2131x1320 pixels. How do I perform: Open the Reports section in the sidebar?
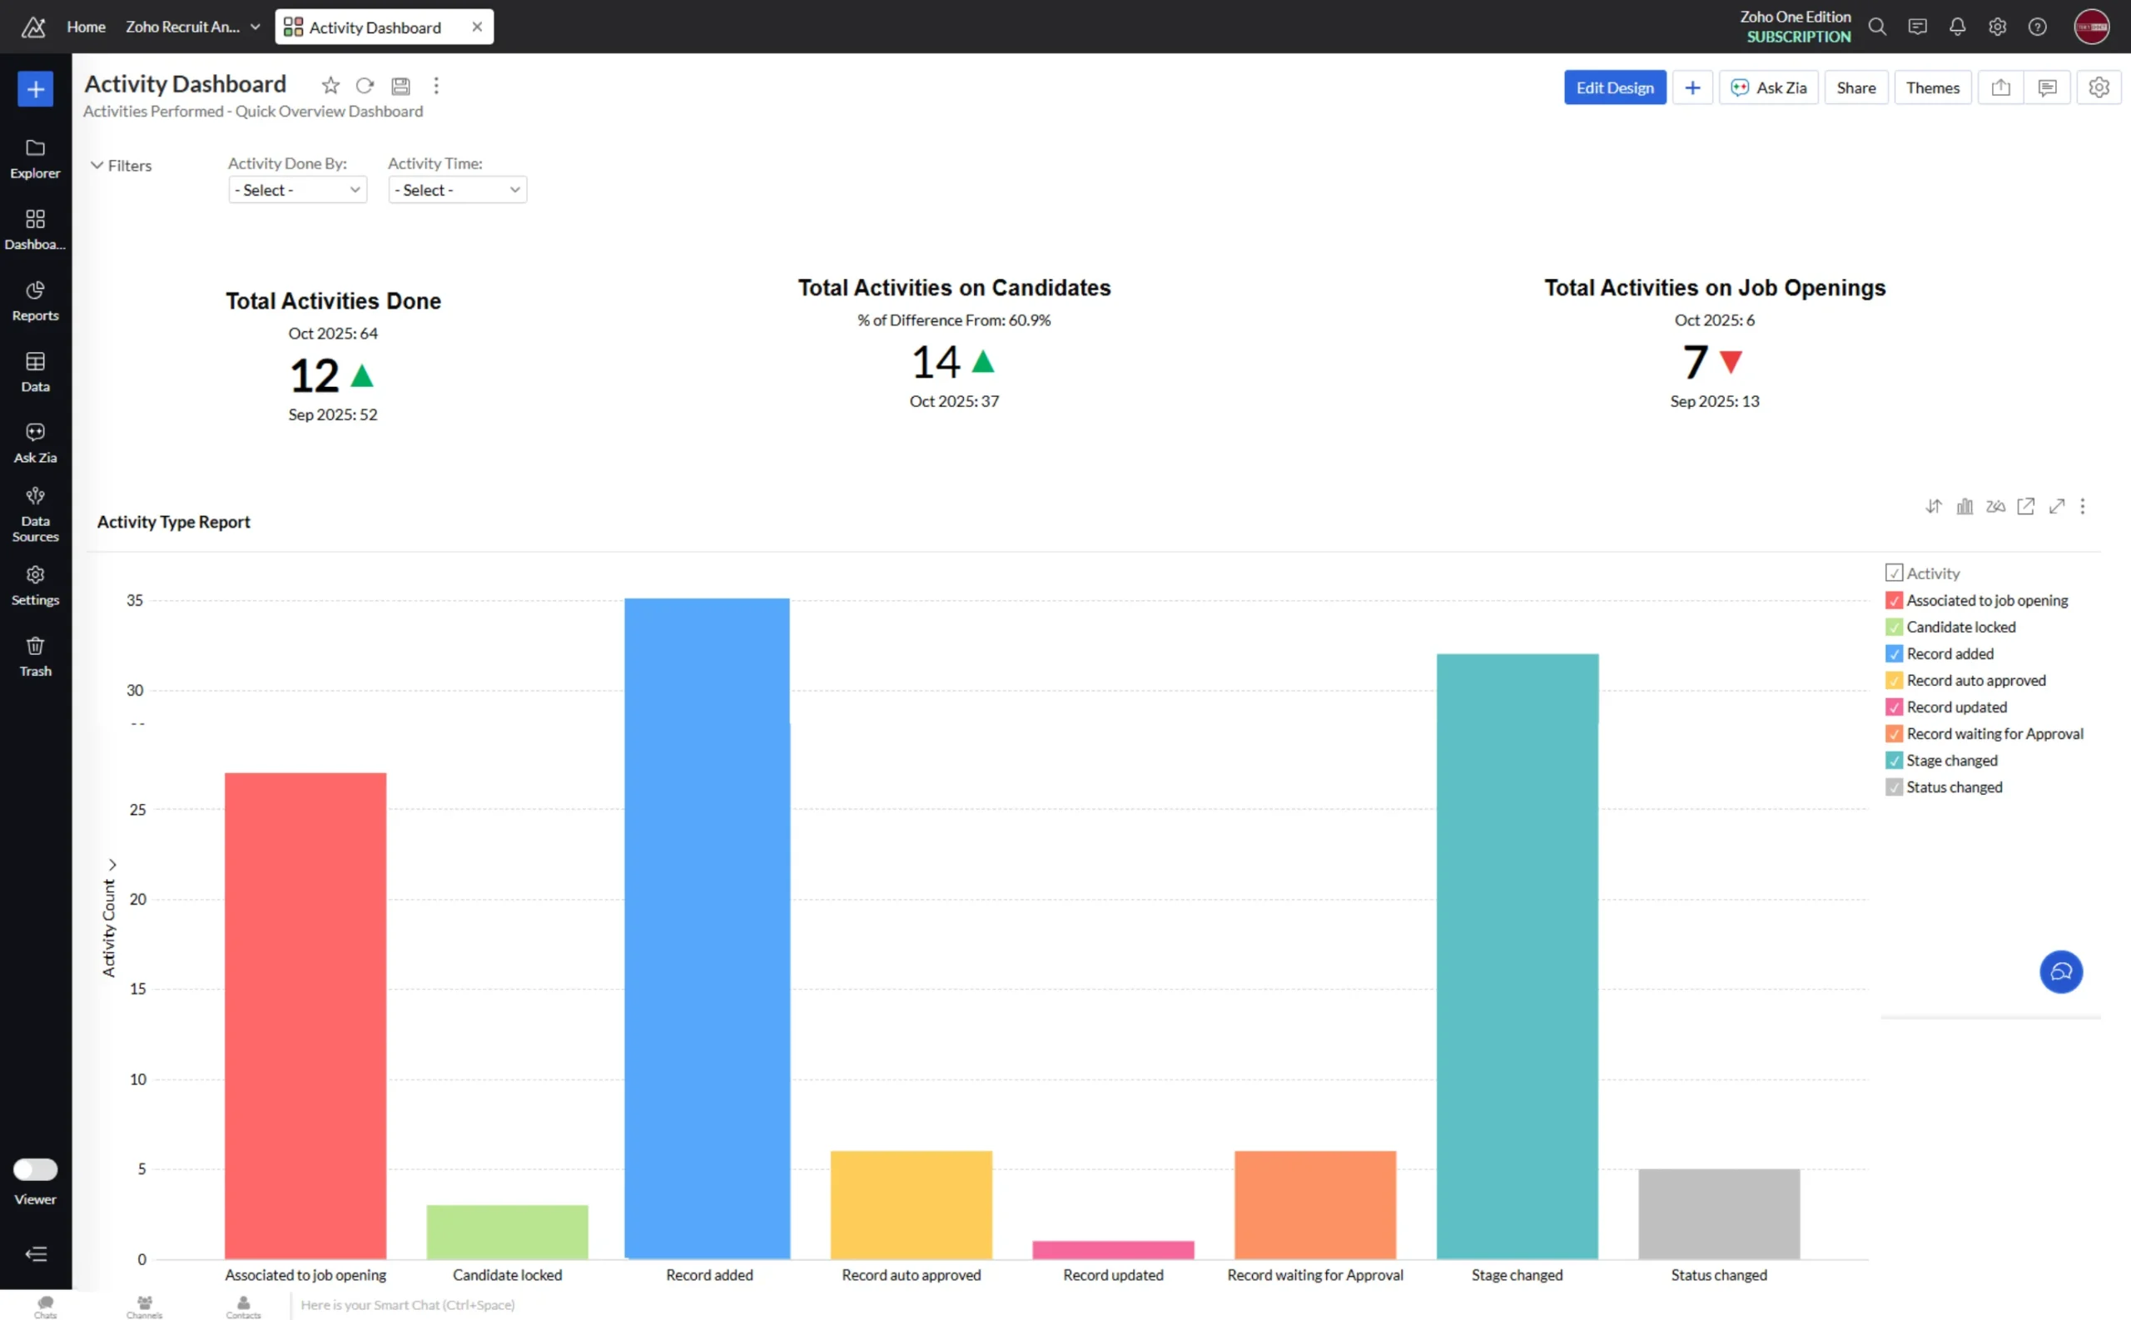[35, 300]
